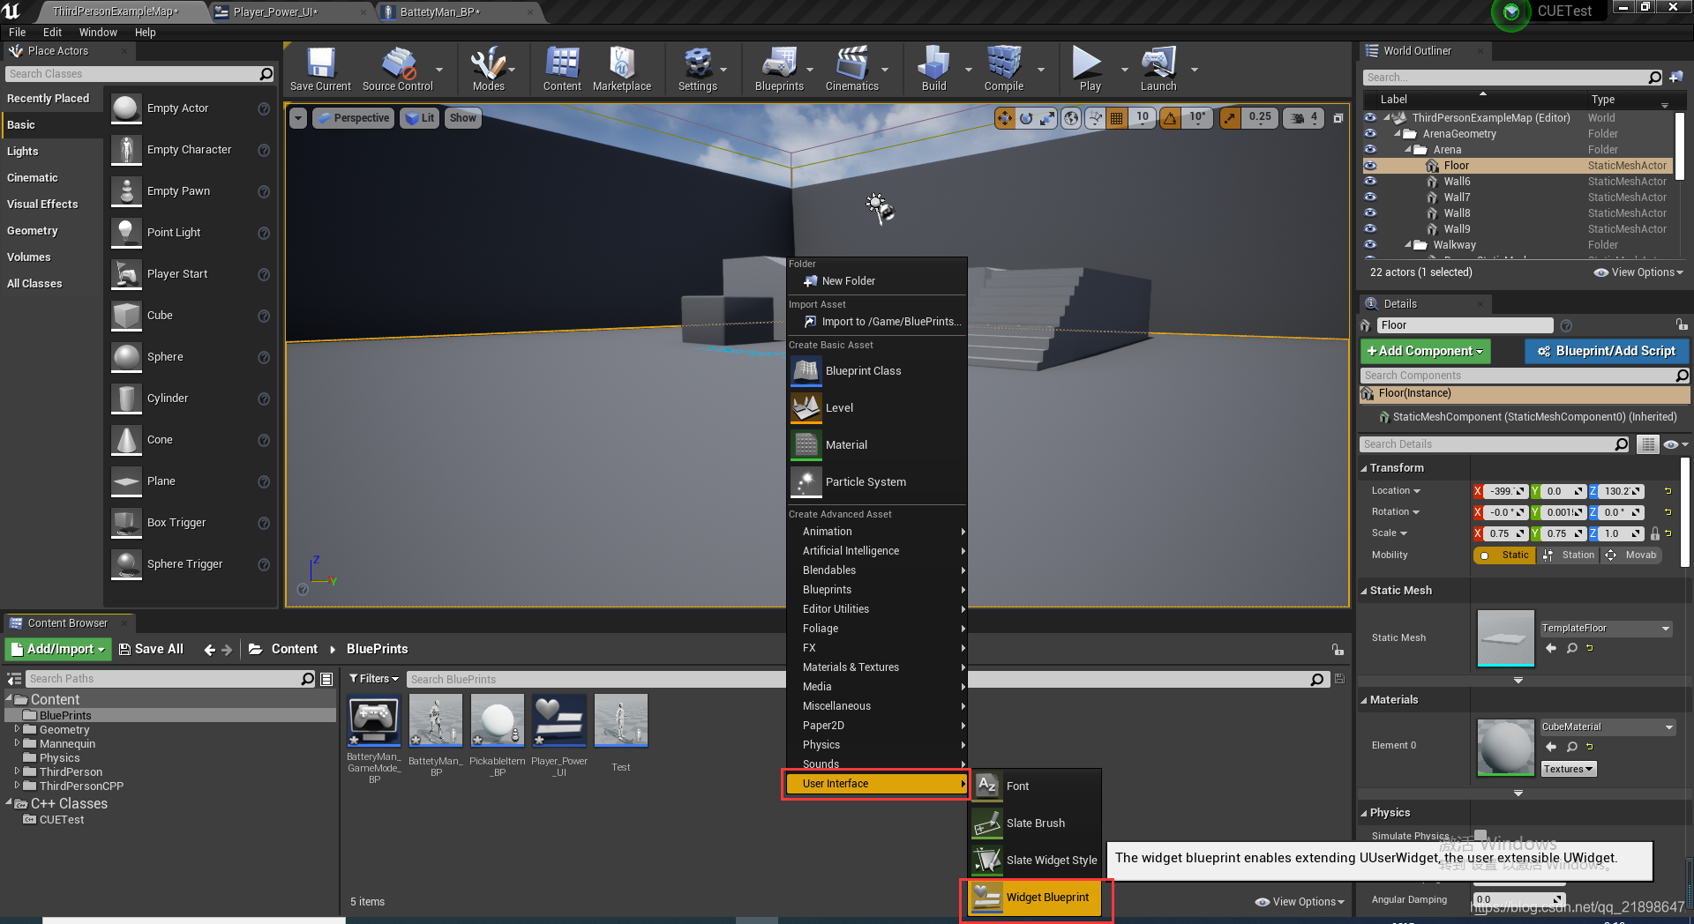Select Widget Blueprint from the context menu
The width and height of the screenshot is (1694, 924).
1047,897
